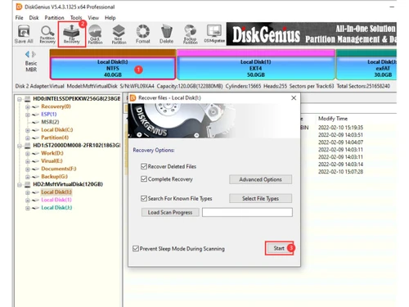This screenshot has height=307, width=409.
Task: Select Backup(G:) in disk tree
Action: pyautogui.click(x=54, y=177)
